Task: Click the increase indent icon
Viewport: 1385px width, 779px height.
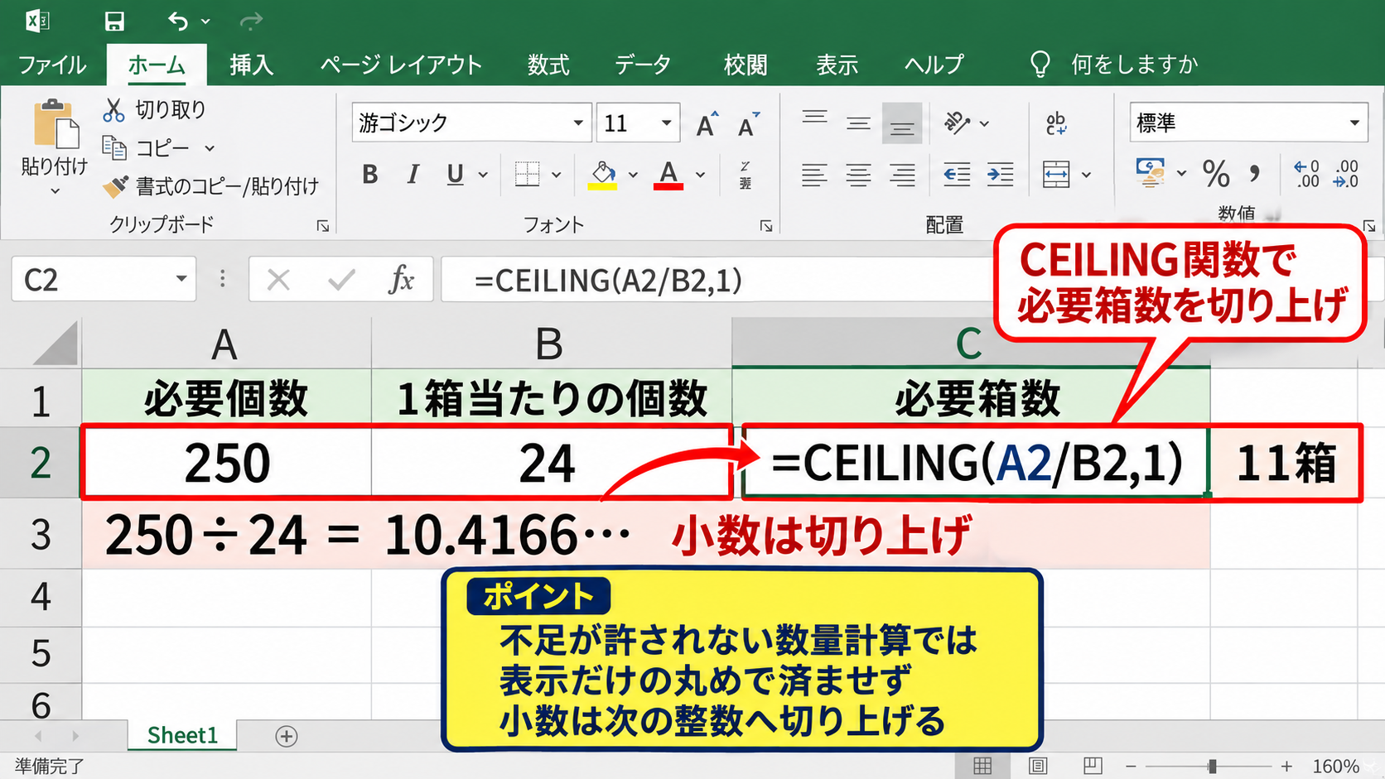Action: [x=1000, y=174]
